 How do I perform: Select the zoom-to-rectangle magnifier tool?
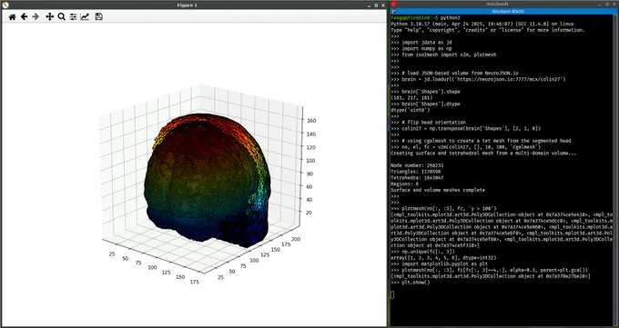pyautogui.click(x=61, y=16)
